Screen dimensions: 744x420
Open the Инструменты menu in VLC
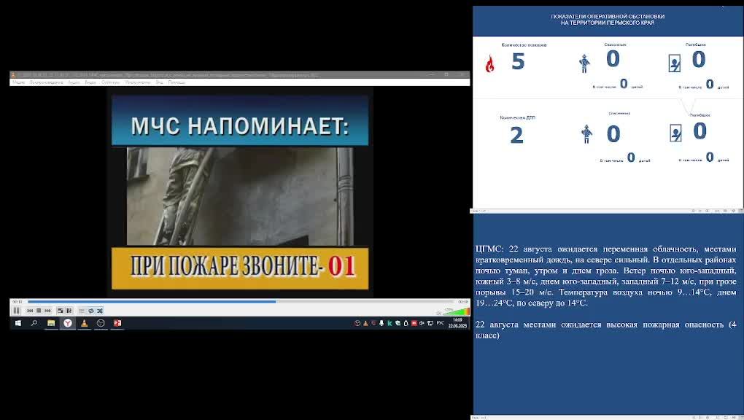[x=138, y=82]
